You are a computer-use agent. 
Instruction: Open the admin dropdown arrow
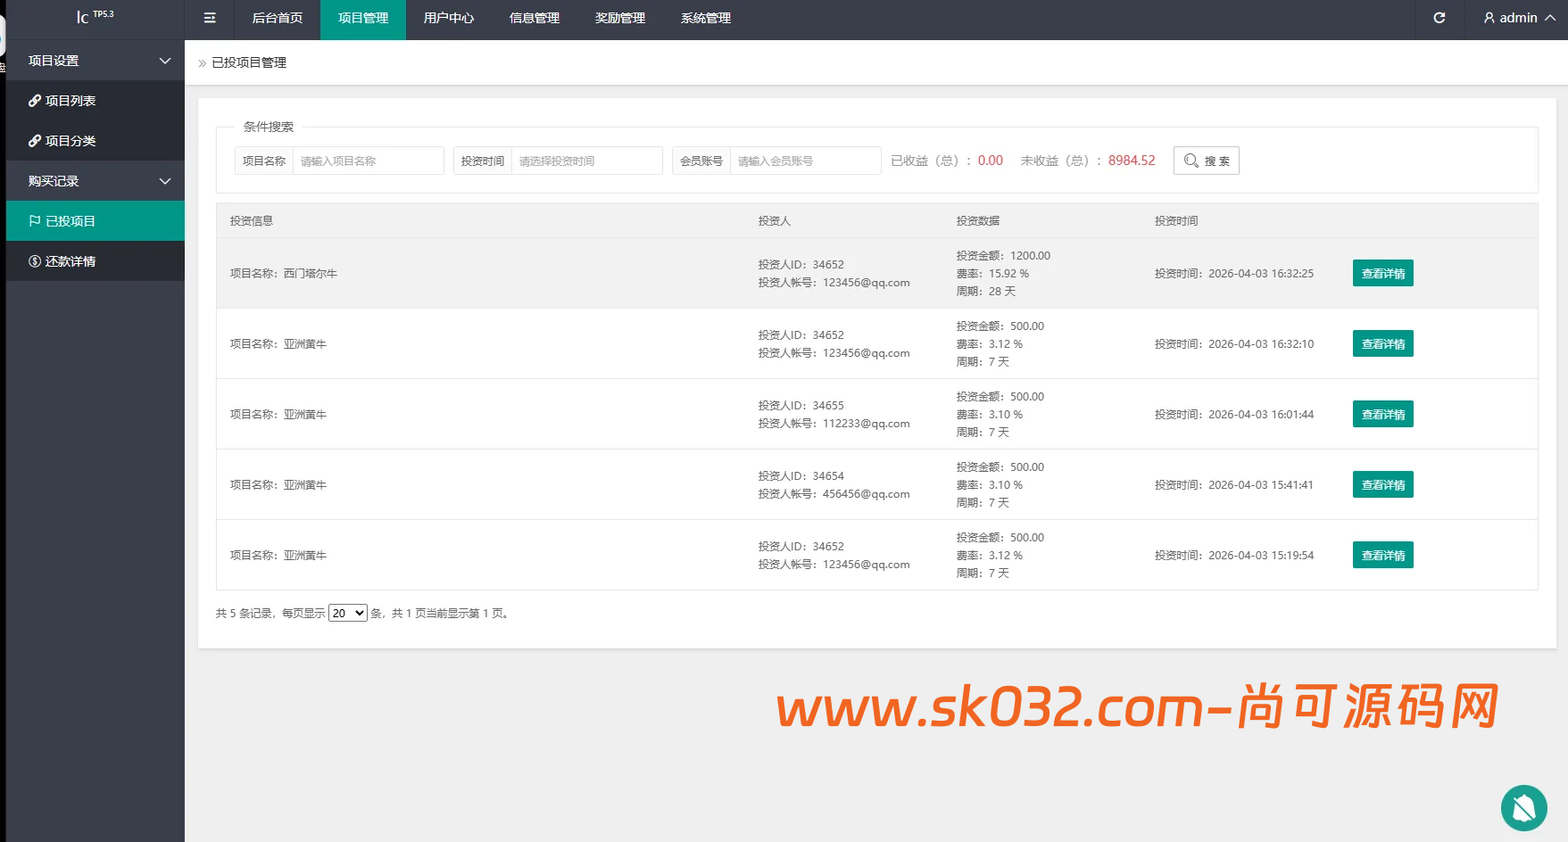pyautogui.click(x=1550, y=18)
